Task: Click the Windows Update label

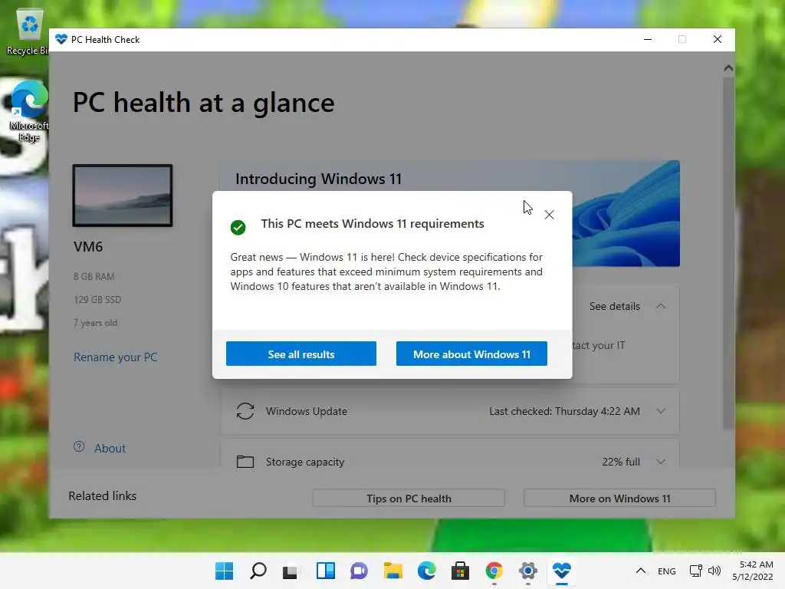Action: pos(307,411)
